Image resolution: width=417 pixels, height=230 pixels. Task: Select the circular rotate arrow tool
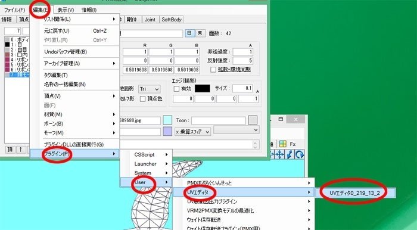300,154
